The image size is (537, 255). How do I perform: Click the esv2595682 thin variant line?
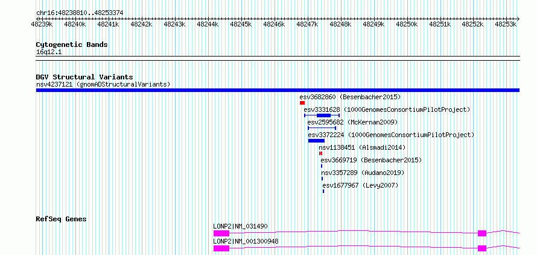pos(322,128)
